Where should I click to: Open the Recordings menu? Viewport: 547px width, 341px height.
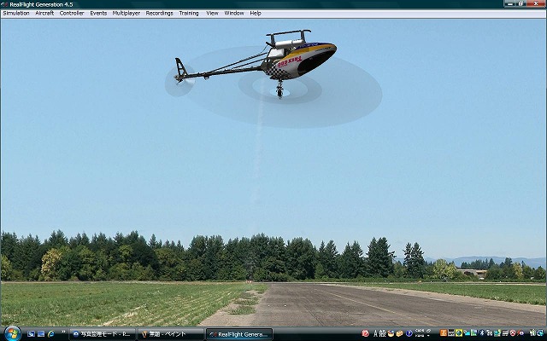[159, 14]
